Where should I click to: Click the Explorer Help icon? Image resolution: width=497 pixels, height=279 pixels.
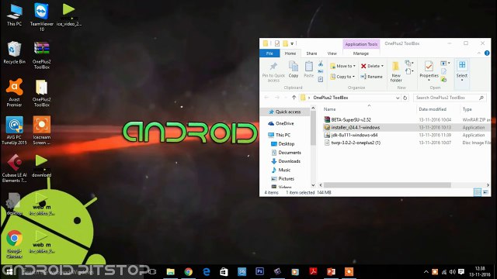click(x=487, y=53)
